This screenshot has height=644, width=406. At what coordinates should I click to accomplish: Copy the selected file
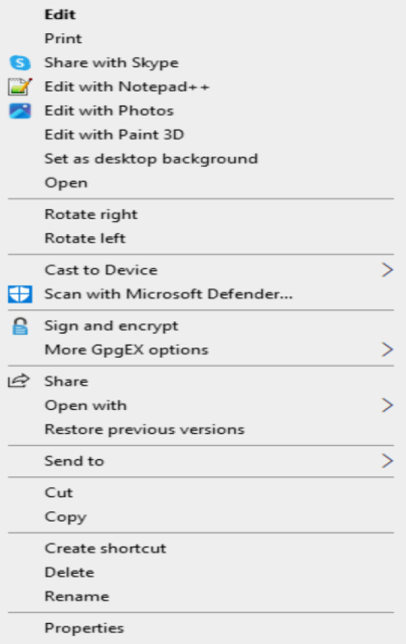(x=65, y=517)
